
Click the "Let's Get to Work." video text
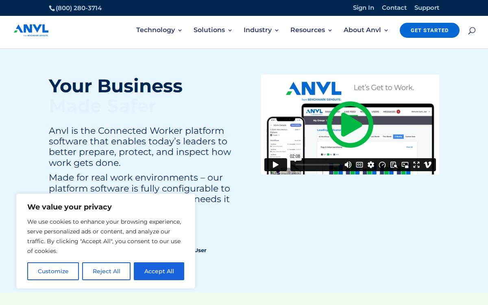coord(384,87)
